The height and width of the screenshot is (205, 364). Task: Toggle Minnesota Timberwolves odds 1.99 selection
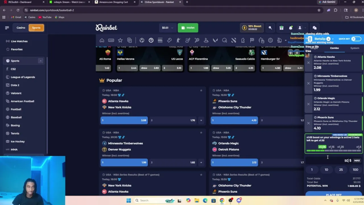(x=124, y=162)
